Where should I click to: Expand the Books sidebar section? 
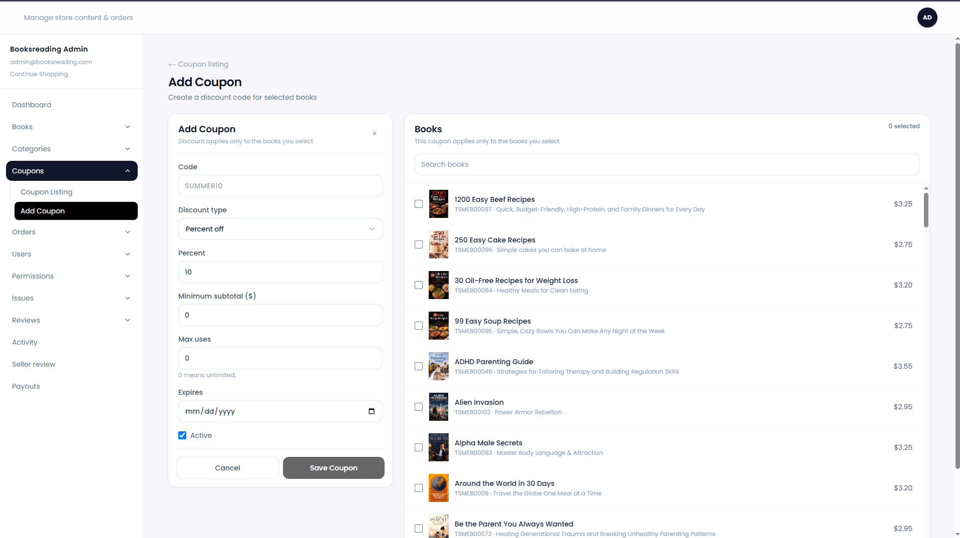click(x=72, y=127)
